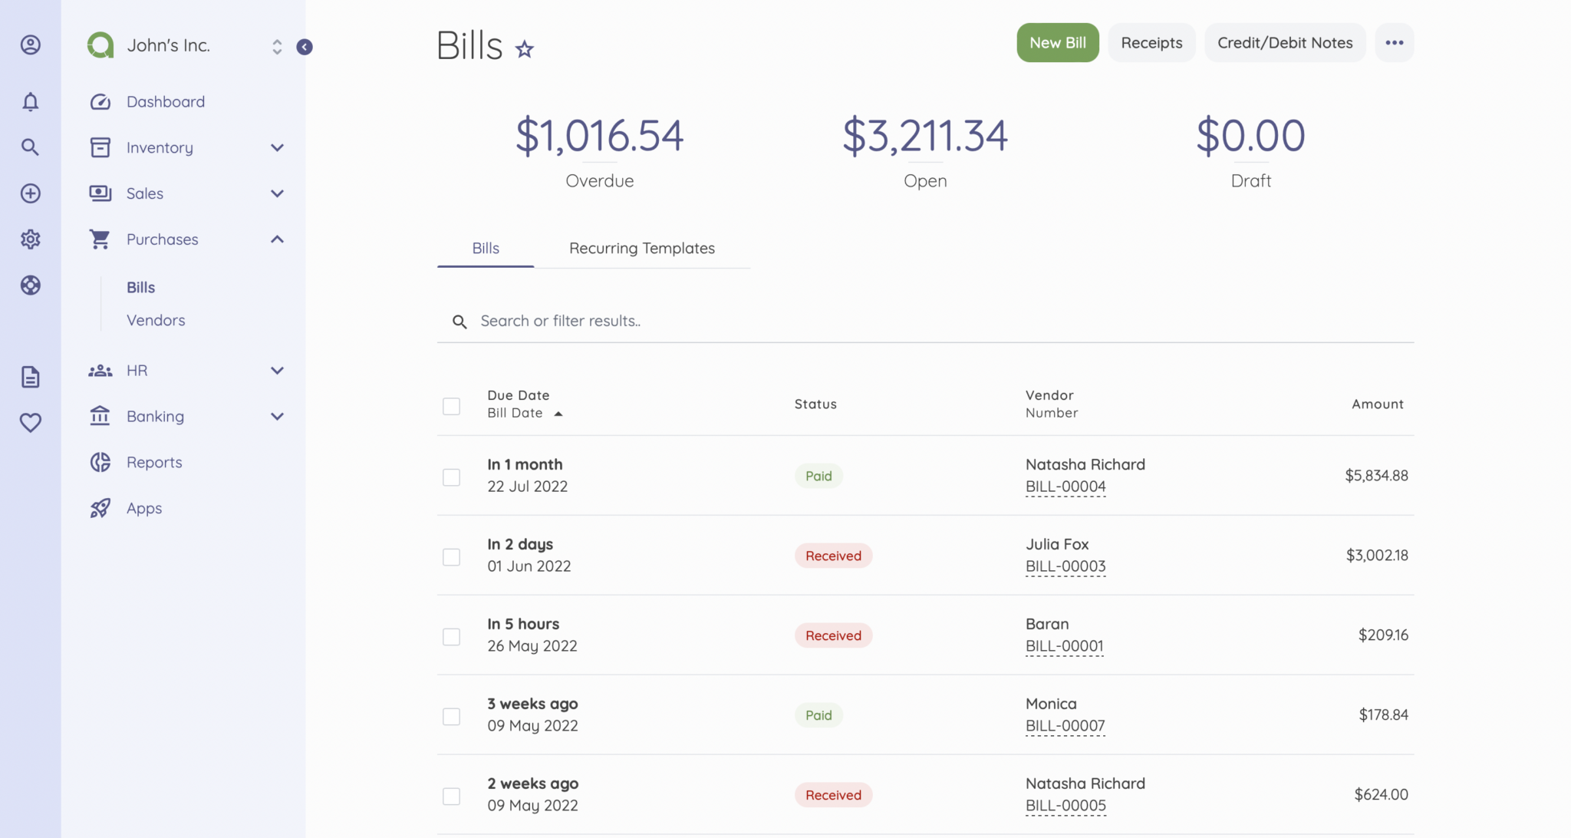Check the select-all bills checkbox
The image size is (1571, 838).
click(451, 405)
